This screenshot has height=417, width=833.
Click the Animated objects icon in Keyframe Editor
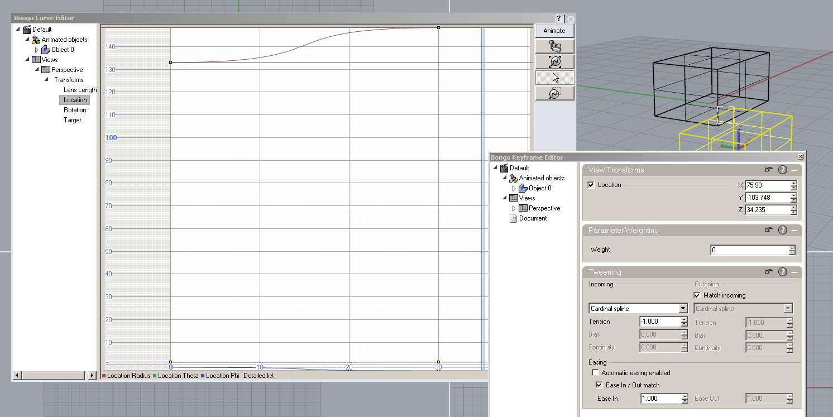513,178
